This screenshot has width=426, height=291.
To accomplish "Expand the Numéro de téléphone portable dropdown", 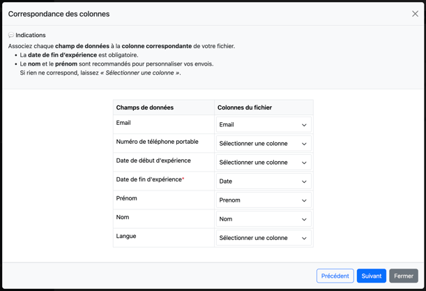I will click(x=264, y=144).
